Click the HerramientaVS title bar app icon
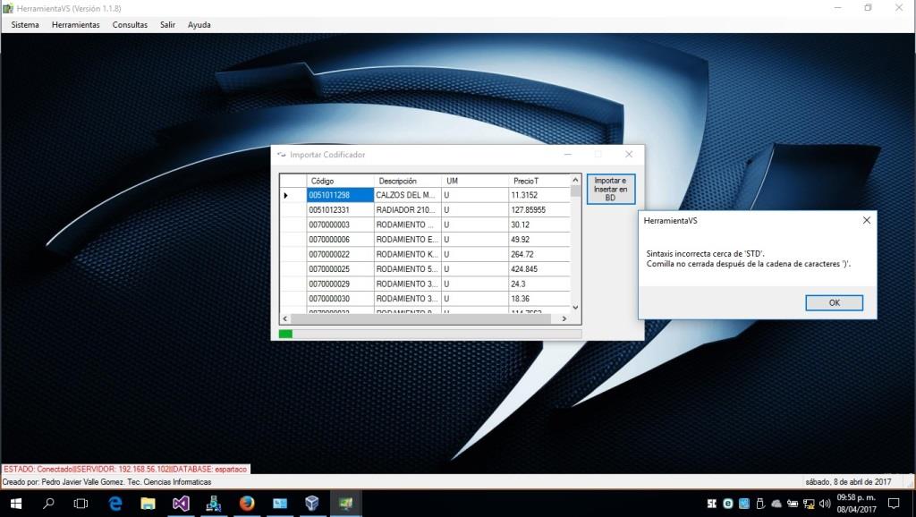916x517 pixels. (x=8, y=8)
